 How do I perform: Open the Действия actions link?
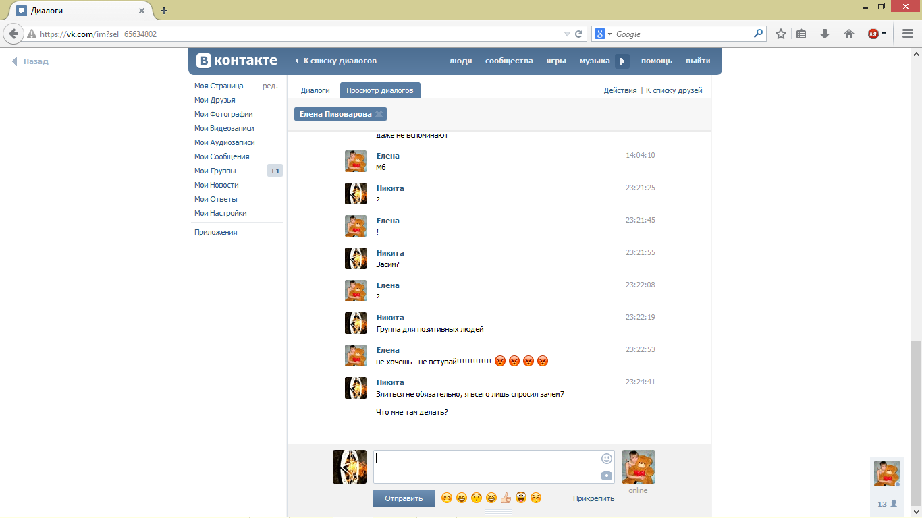620,90
